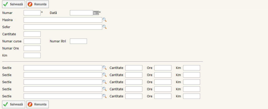Open the calendar picker beside Dată field
The image size is (268, 109).
[96, 13]
